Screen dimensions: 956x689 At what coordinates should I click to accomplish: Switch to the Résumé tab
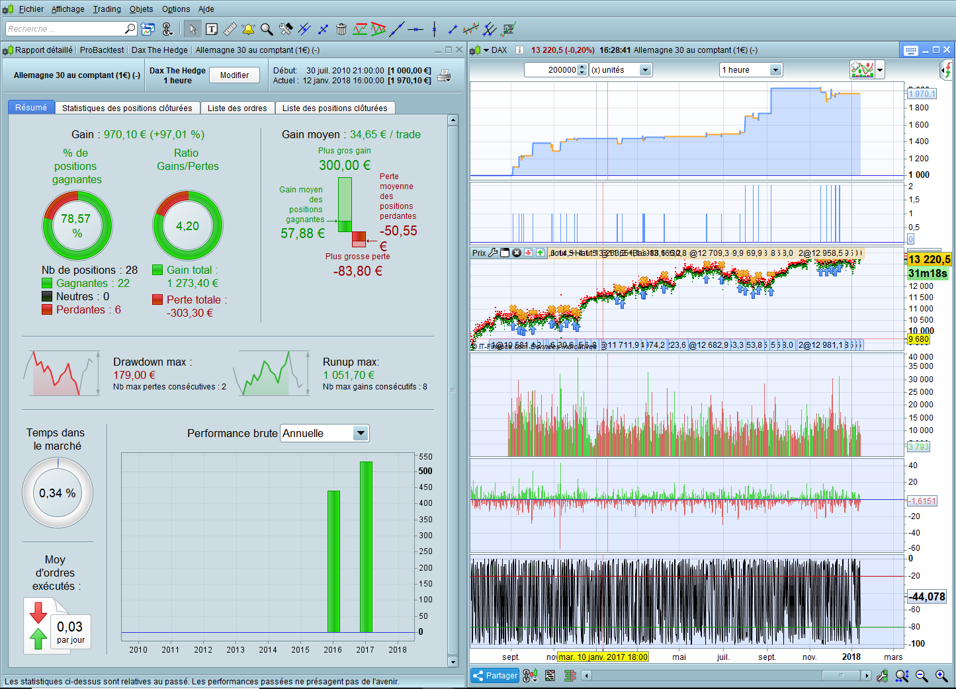coord(31,107)
